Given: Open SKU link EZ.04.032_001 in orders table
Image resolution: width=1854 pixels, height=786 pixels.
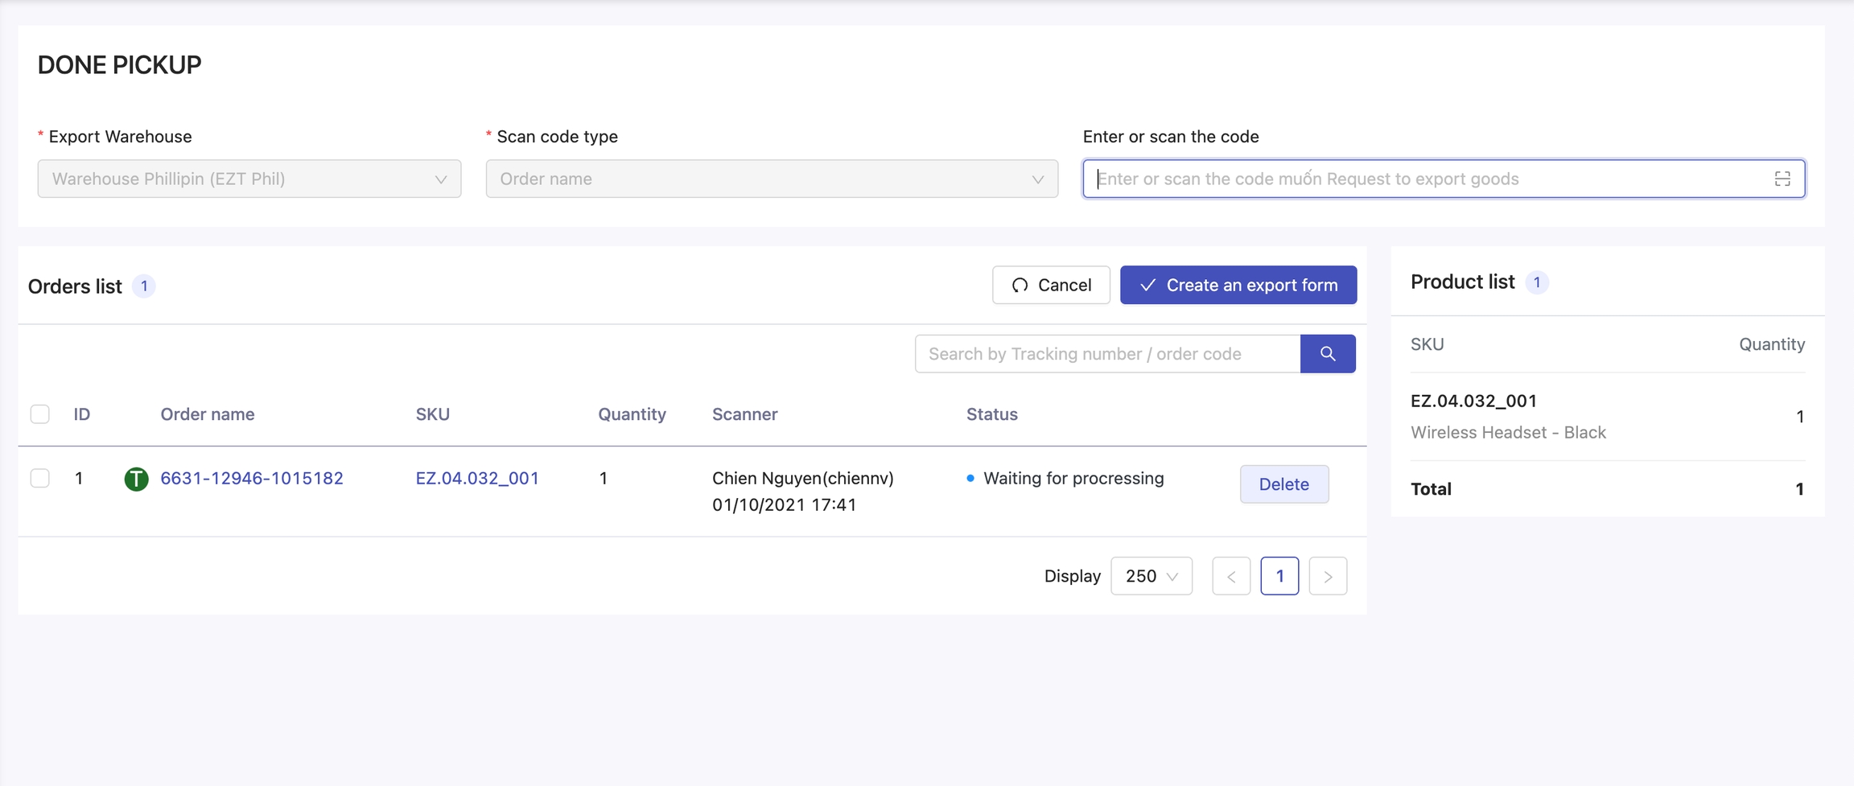Looking at the screenshot, I should [x=477, y=479].
